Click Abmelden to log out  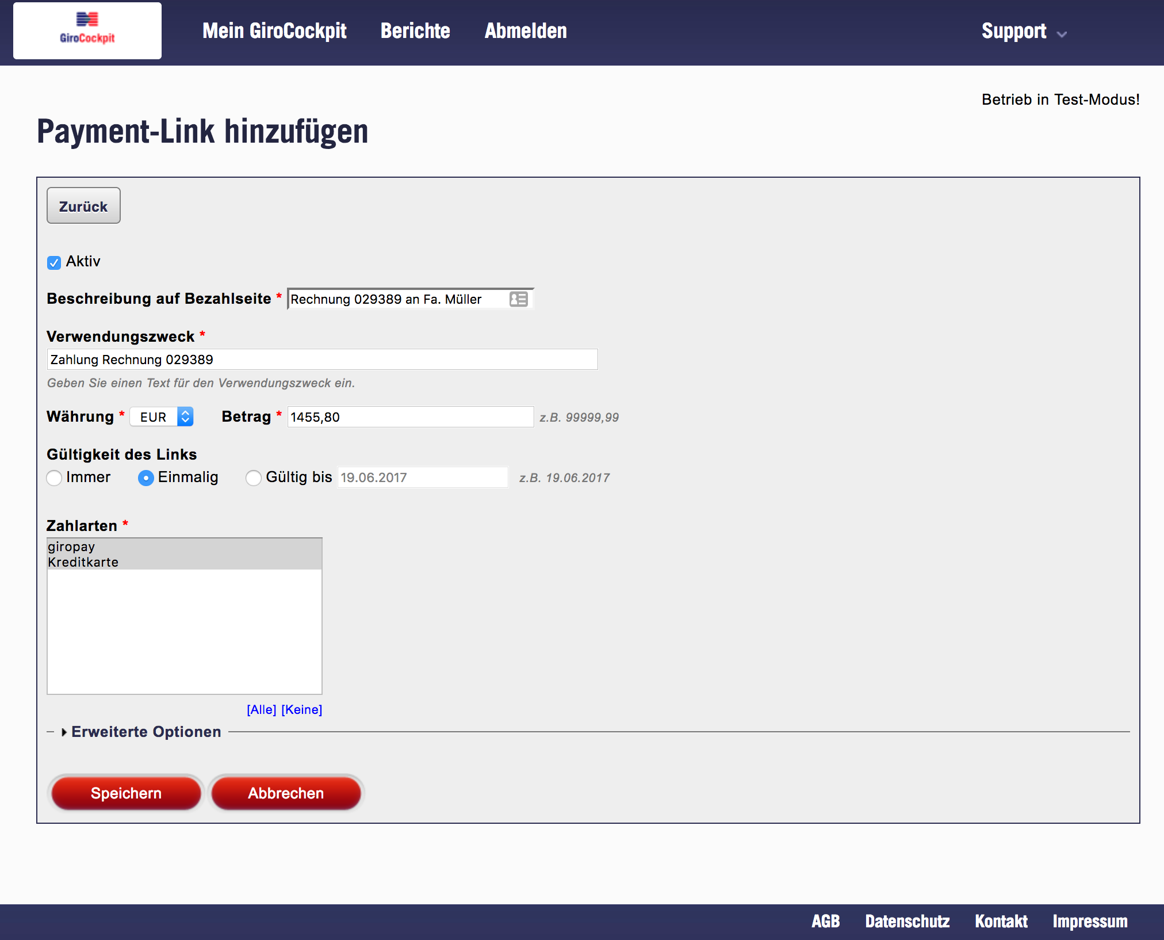526,31
